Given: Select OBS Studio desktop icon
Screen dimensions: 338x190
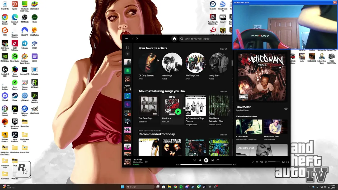Looking at the screenshot, I should coord(25,18).
